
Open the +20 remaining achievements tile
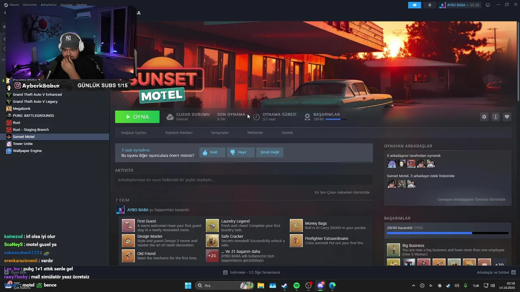(500, 262)
